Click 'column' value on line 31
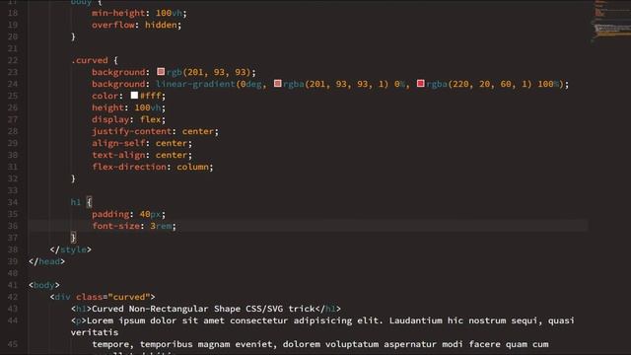This screenshot has height=355, width=631. [193, 167]
